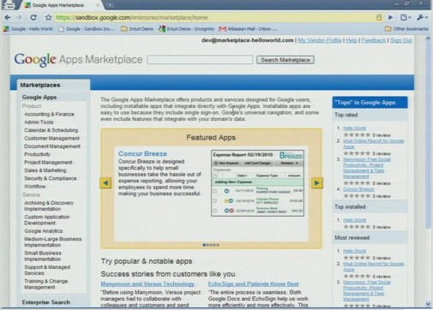The height and width of the screenshot is (310, 433).
Task: Click the Sign Out link
Action: (x=401, y=40)
